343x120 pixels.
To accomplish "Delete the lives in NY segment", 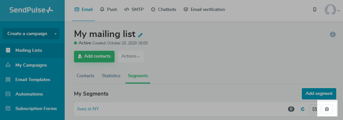I will 327,109.
